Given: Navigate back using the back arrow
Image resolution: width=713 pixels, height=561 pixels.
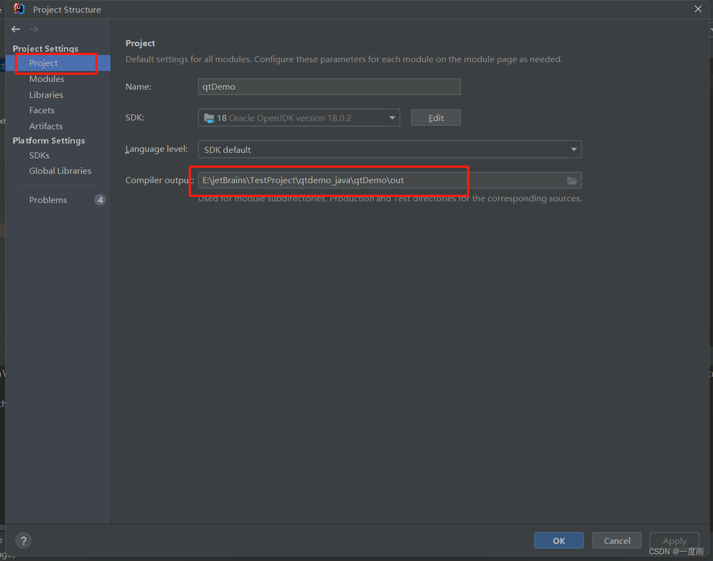Looking at the screenshot, I should [x=15, y=29].
